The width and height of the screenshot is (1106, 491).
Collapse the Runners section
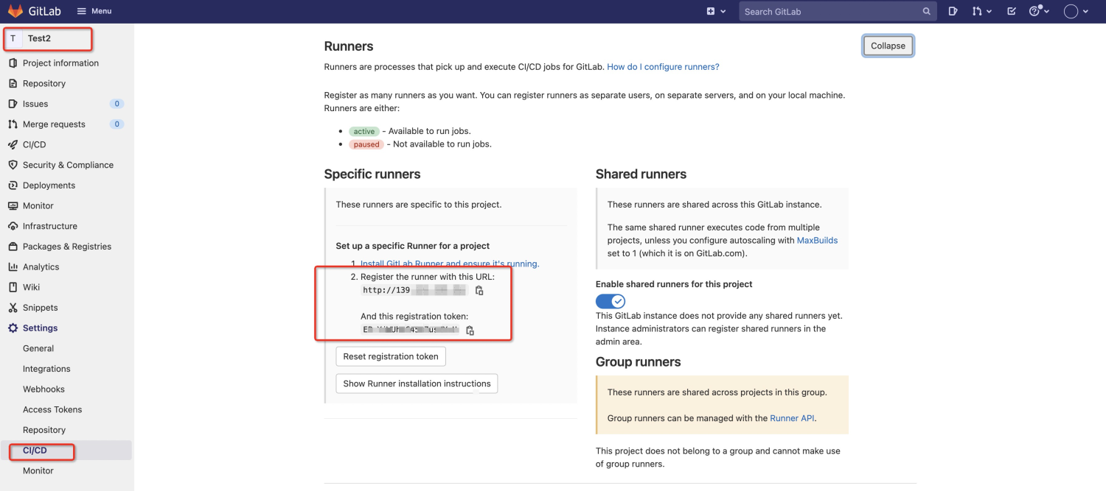pyautogui.click(x=888, y=46)
